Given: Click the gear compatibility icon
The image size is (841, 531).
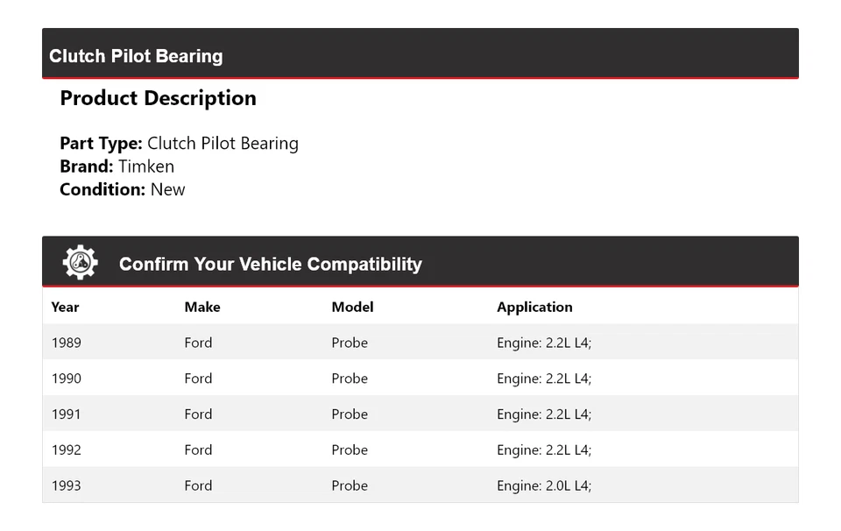Looking at the screenshot, I should pos(80,262).
